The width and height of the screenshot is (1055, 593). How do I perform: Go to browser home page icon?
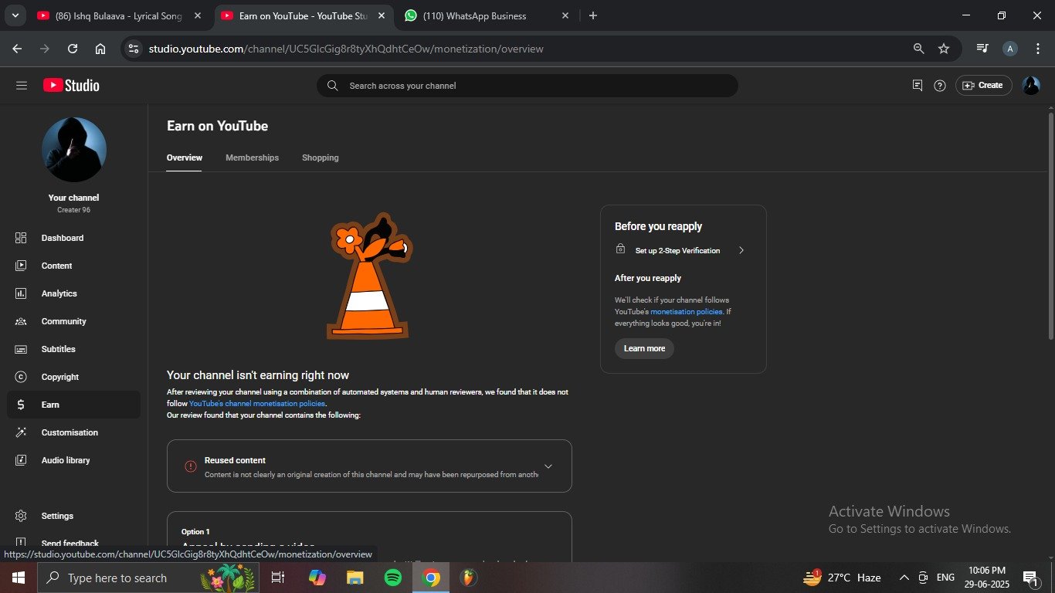coord(100,49)
